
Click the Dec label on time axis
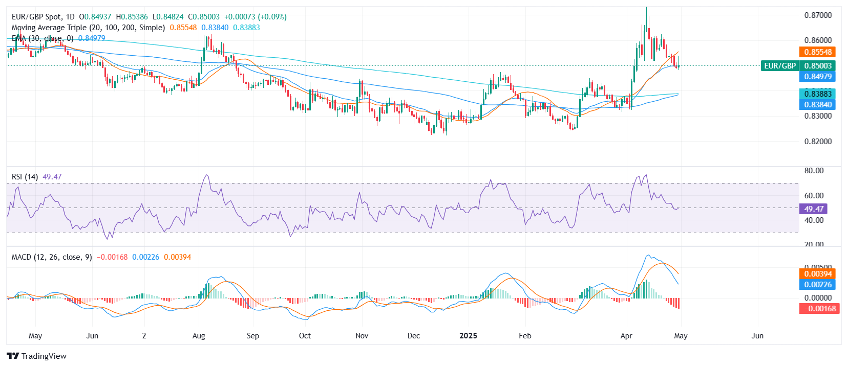click(414, 336)
